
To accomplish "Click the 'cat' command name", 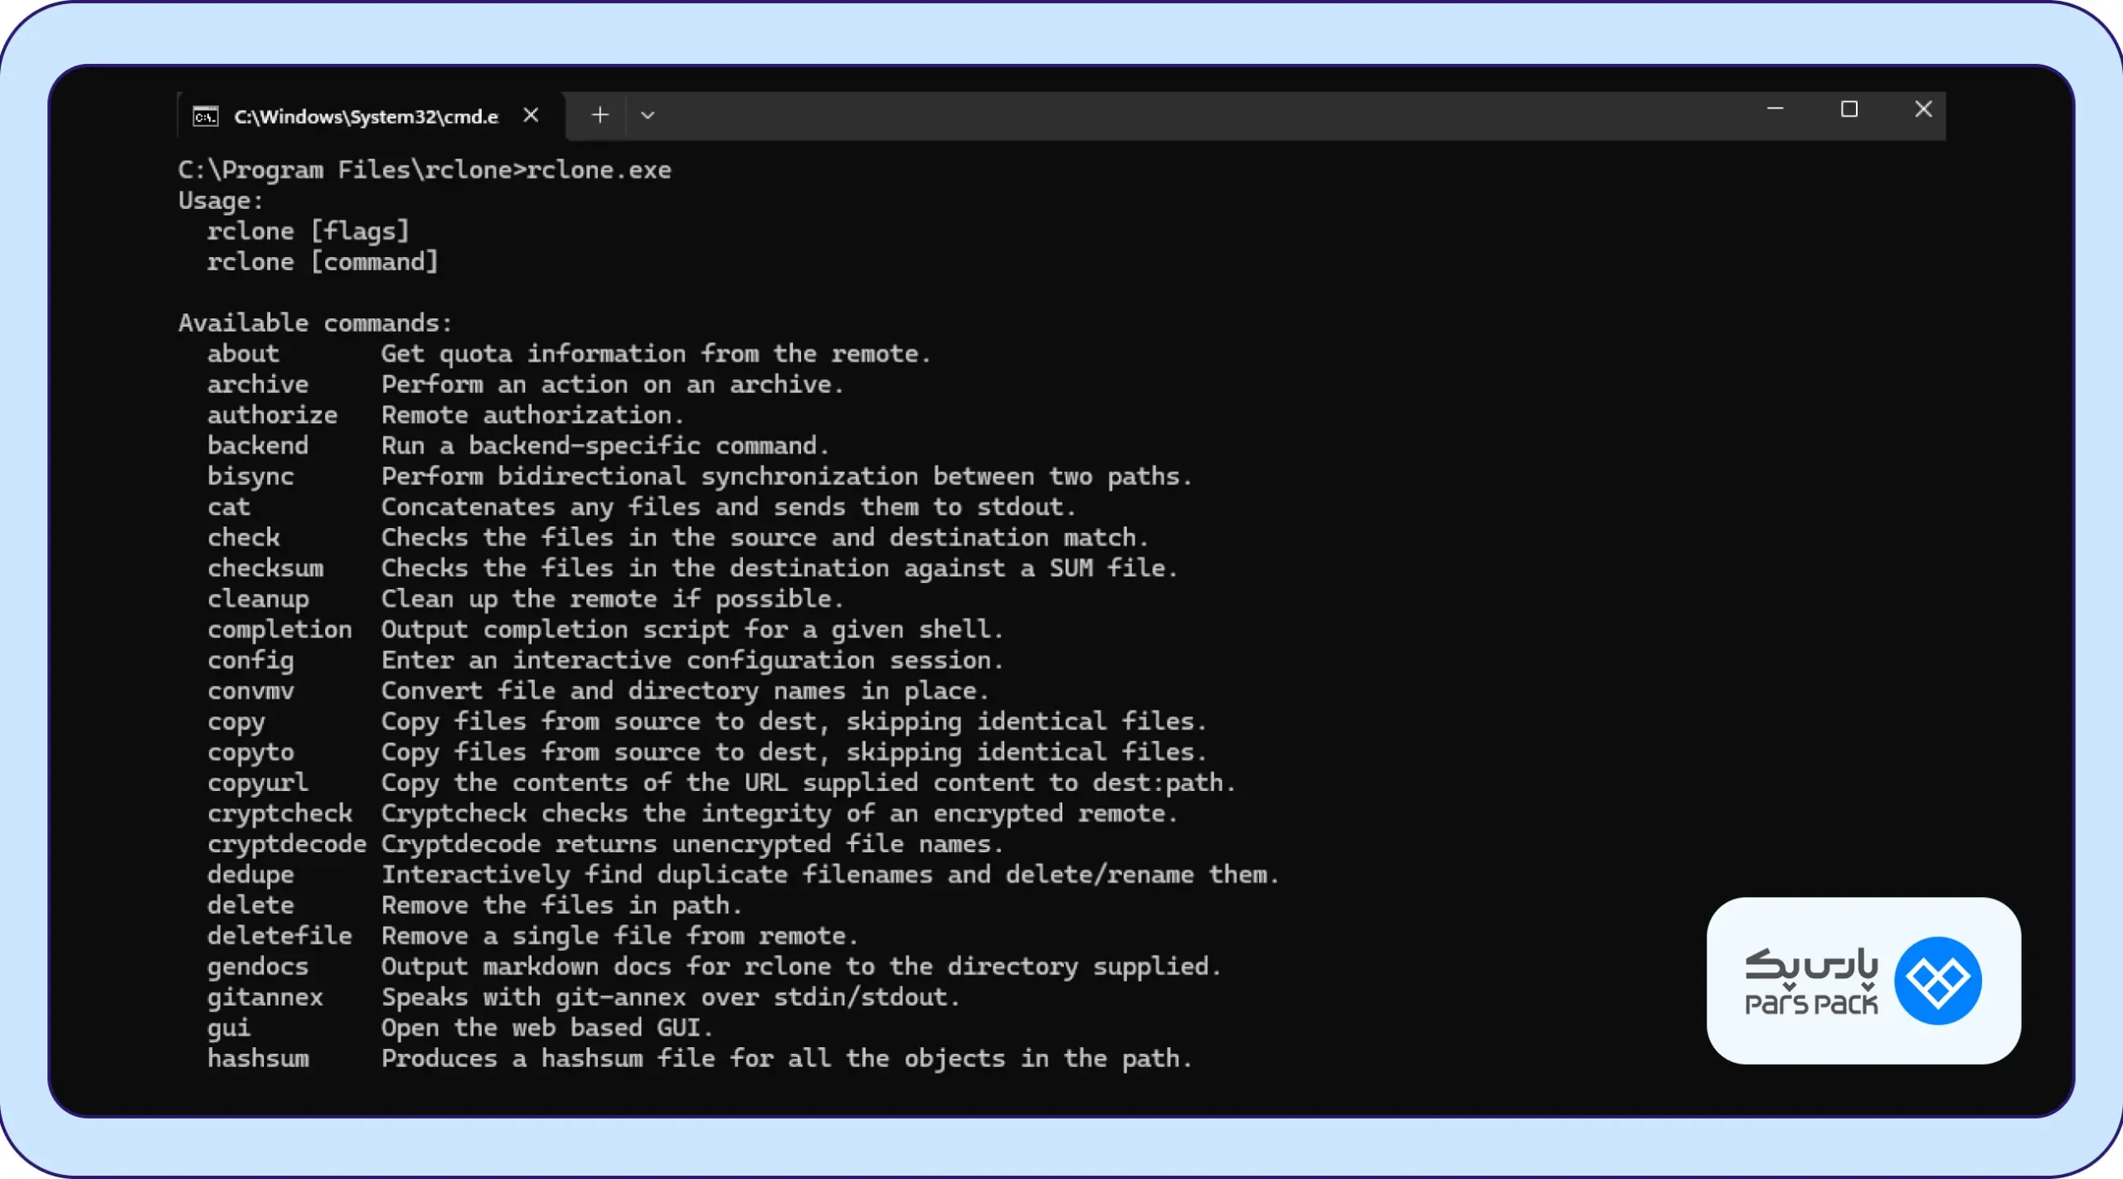I will [228, 507].
